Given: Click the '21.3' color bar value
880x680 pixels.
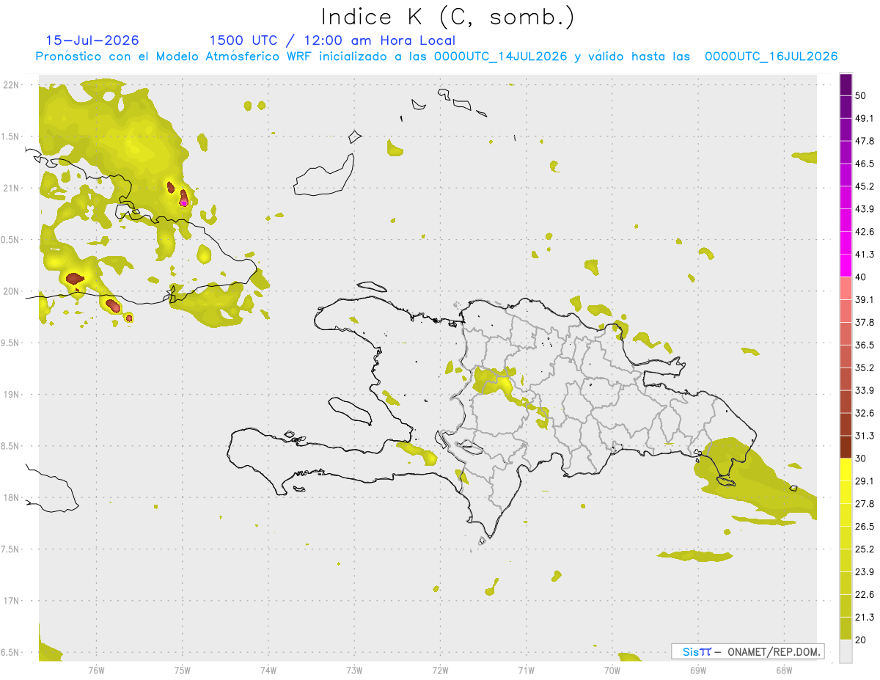Looking at the screenshot, I should (x=865, y=617).
